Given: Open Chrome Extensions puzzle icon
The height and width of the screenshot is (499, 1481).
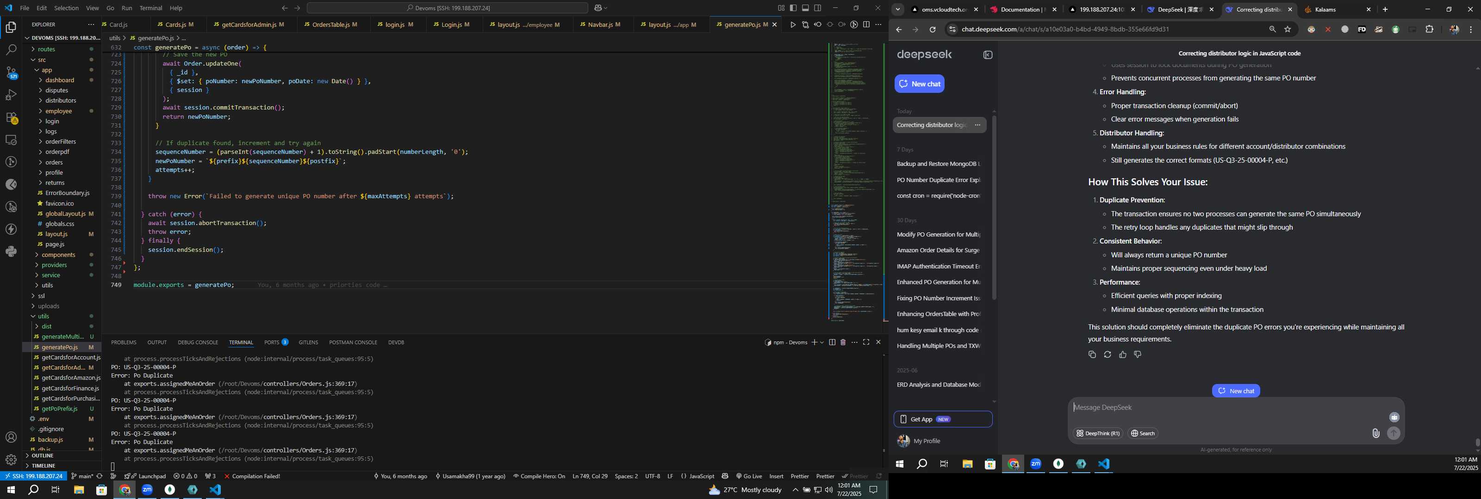Looking at the screenshot, I should (1429, 29).
